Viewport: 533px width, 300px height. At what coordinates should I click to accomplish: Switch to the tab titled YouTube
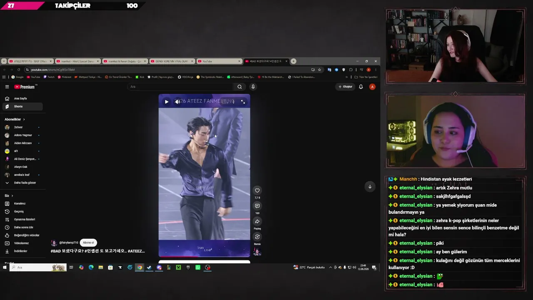pyautogui.click(x=219, y=61)
